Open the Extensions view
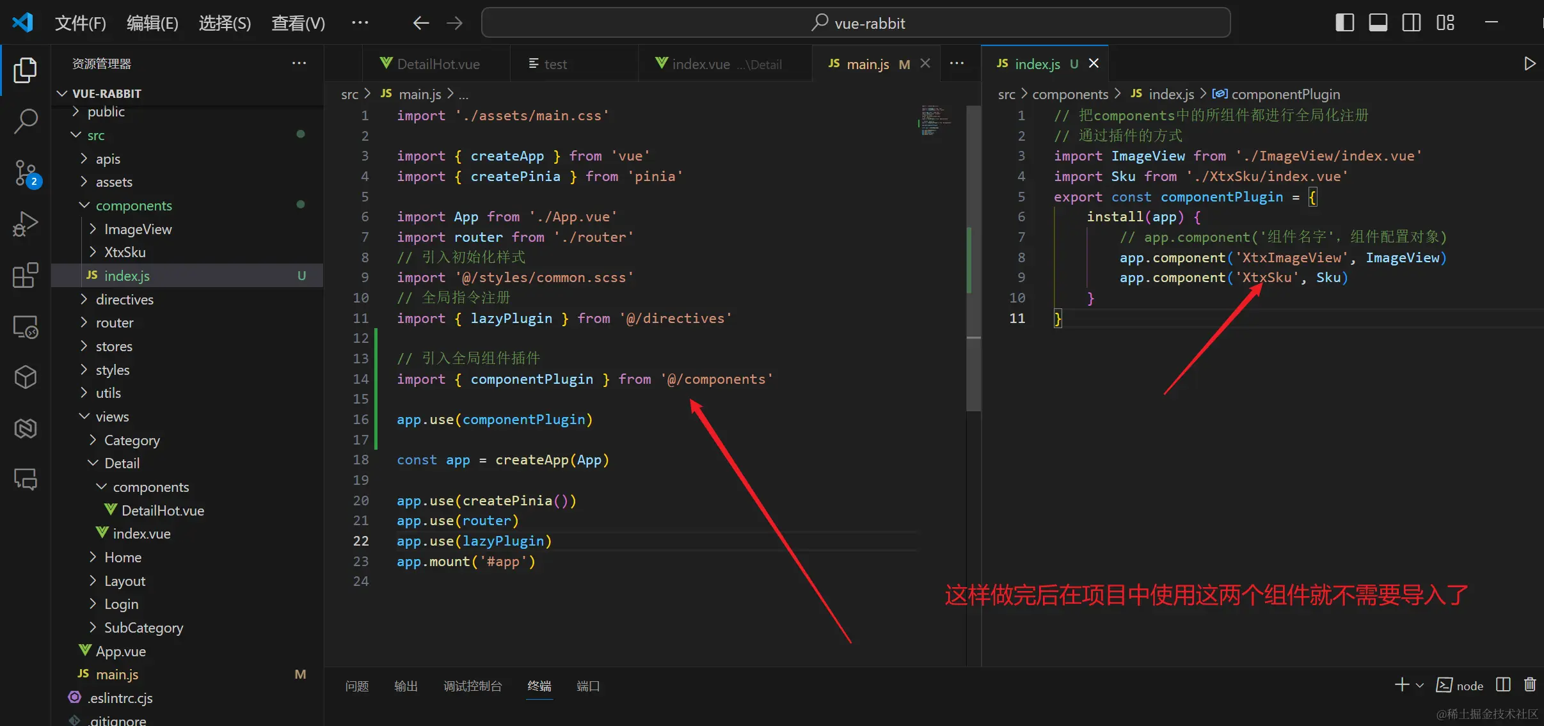The height and width of the screenshot is (726, 1544). (26, 276)
